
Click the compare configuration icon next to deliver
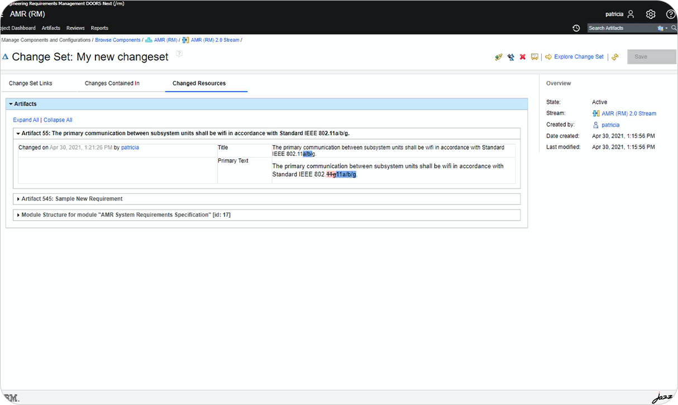[510, 57]
